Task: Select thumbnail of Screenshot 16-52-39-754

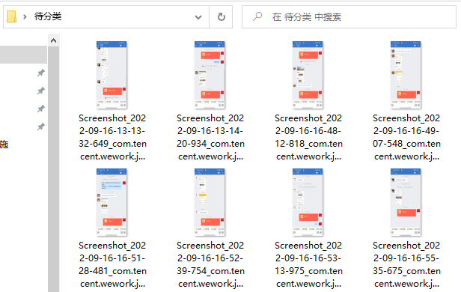Action: 210,202
